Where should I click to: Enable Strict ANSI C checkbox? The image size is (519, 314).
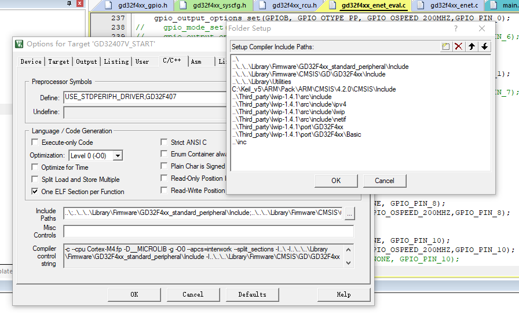(163, 143)
